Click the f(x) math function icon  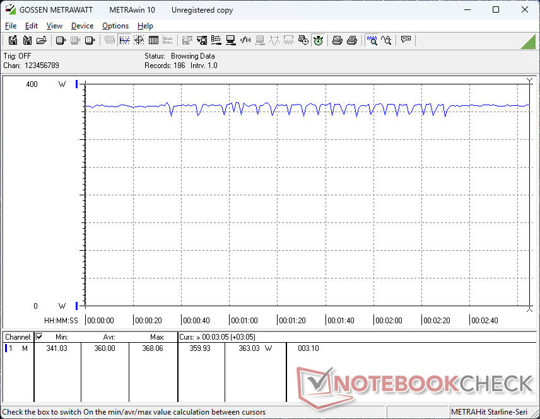[245, 40]
